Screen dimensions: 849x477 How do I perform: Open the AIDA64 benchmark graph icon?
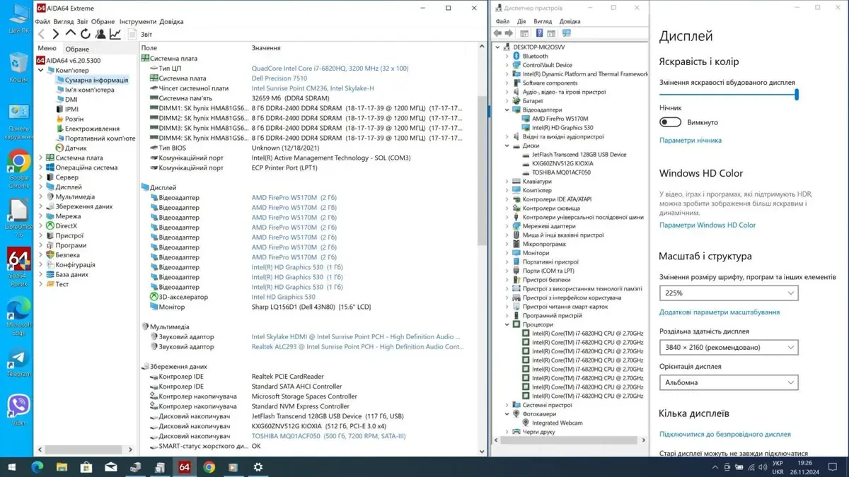[115, 34]
